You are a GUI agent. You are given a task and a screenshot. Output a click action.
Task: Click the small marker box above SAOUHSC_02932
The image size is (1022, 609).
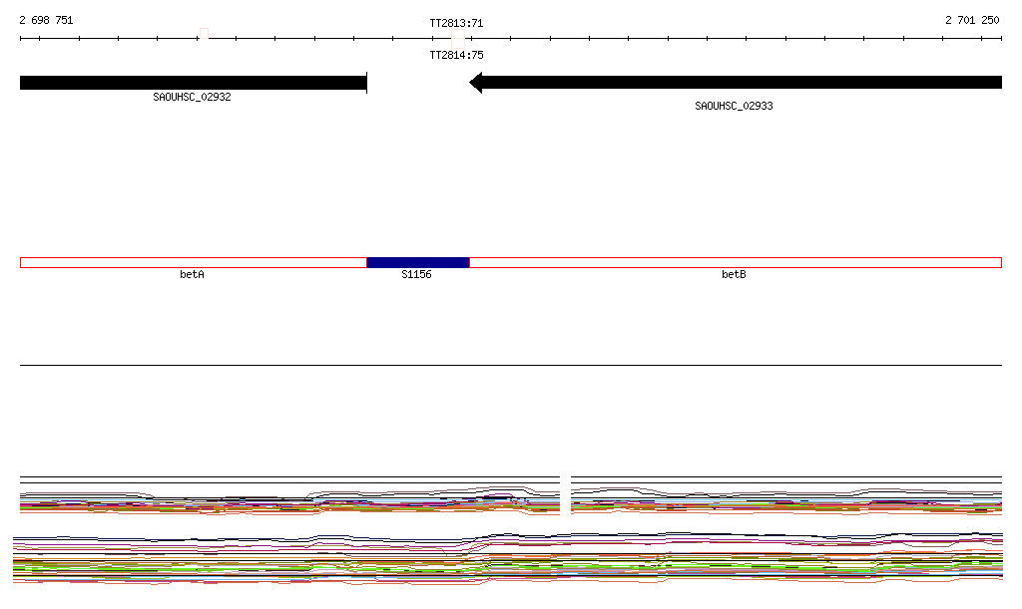click(204, 33)
